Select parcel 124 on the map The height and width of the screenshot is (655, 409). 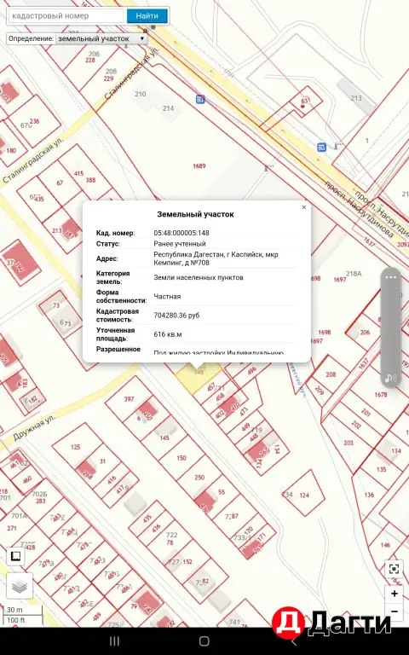[x=304, y=496]
